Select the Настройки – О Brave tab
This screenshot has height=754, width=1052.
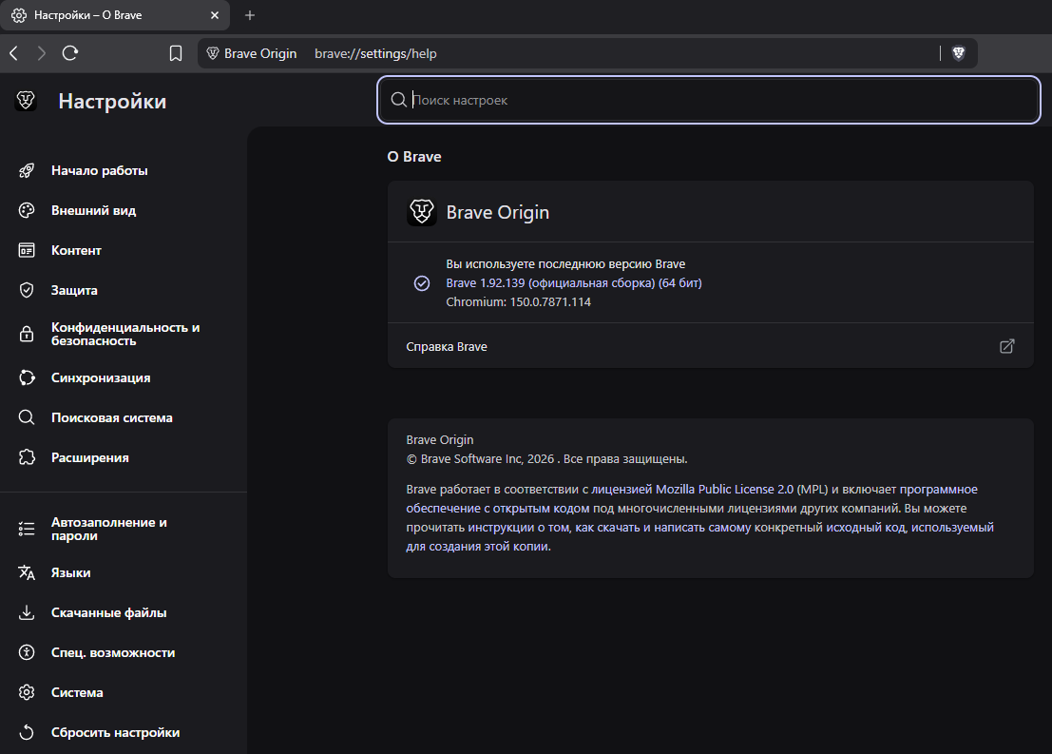coord(115,15)
